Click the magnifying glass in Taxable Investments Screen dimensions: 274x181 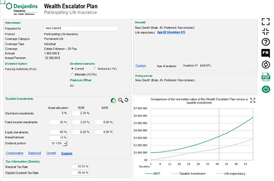(x=121, y=101)
